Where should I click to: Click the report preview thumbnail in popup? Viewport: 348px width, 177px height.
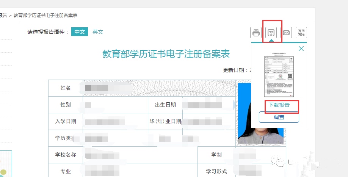tap(279, 76)
